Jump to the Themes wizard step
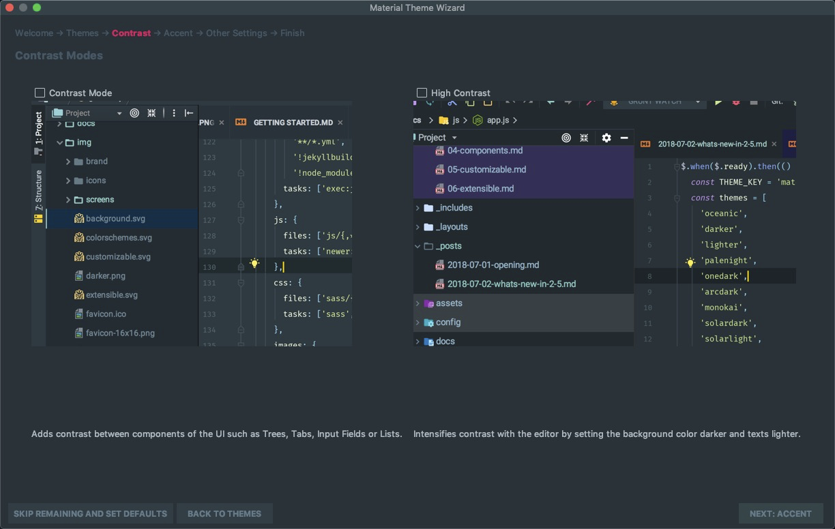This screenshot has width=835, height=529. click(83, 33)
